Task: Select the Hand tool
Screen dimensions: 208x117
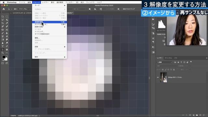Action: pyautogui.click(x=7, y=49)
